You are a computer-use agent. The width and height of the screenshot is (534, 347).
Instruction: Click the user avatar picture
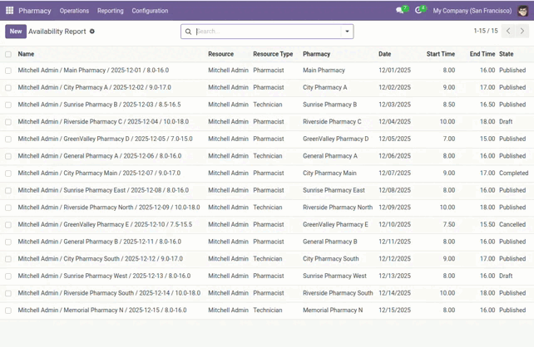[x=522, y=11]
